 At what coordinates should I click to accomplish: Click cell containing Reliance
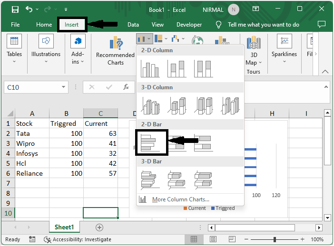(32, 173)
